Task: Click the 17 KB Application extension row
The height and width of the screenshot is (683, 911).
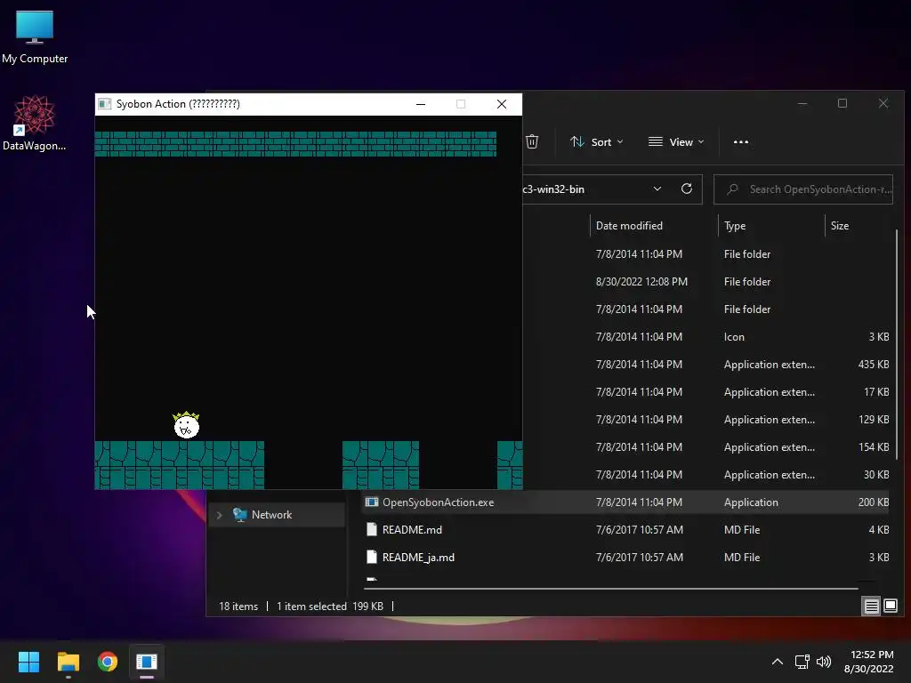Action: [x=707, y=392]
